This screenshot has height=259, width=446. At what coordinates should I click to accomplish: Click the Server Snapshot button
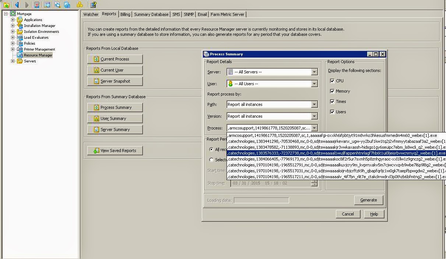click(x=115, y=81)
